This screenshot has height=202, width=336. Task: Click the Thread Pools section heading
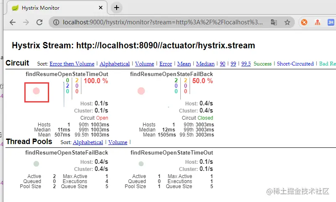(29, 142)
